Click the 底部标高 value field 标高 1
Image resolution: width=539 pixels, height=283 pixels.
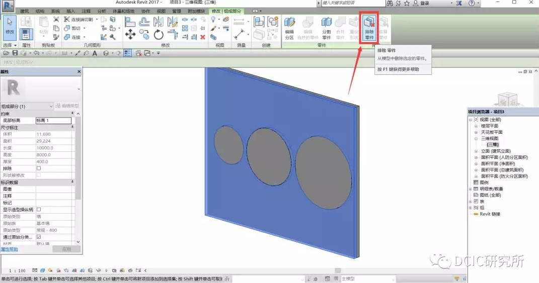pos(54,121)
